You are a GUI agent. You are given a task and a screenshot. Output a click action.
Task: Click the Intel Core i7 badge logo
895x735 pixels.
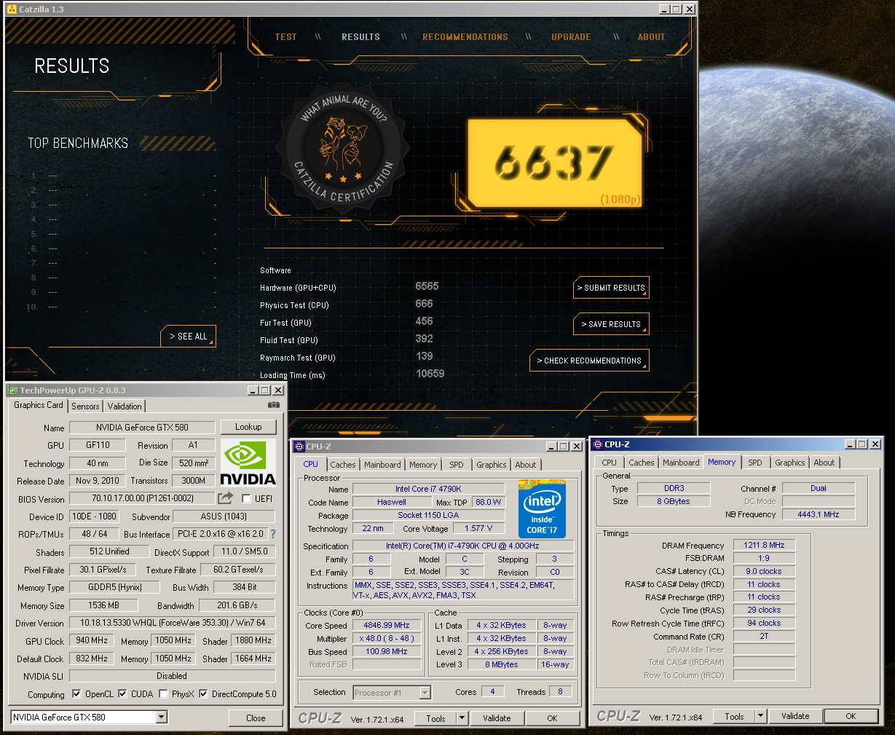542,508
